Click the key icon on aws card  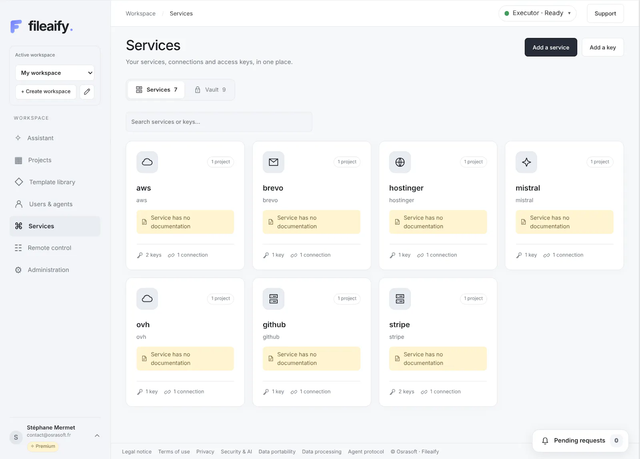click(140, 255)
